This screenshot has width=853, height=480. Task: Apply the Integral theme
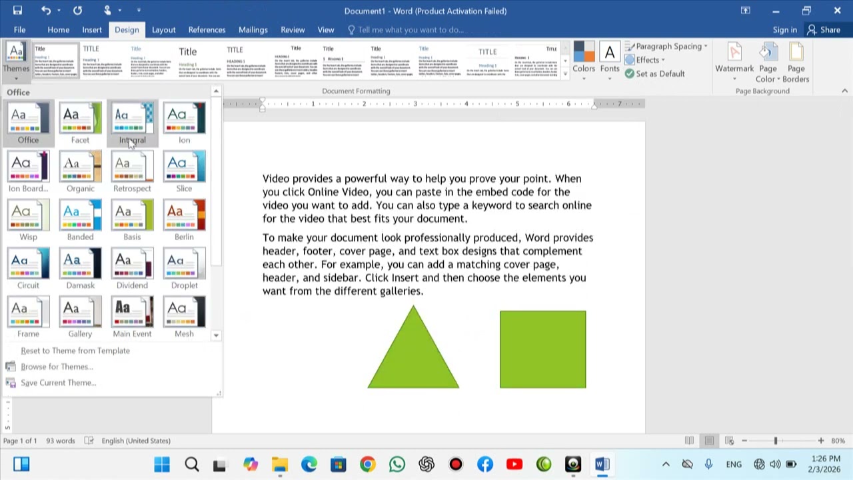[x=132, y=123]
